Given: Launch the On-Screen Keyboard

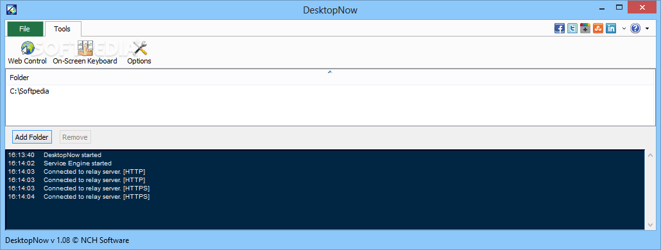Looking at the screenshot, I should click(x=85, y=53).
